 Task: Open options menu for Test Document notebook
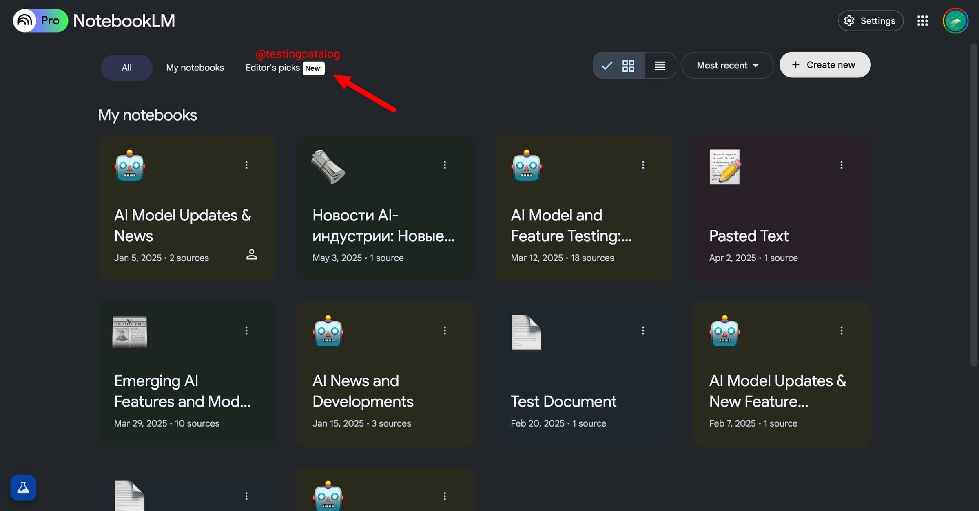click(643, 330)
